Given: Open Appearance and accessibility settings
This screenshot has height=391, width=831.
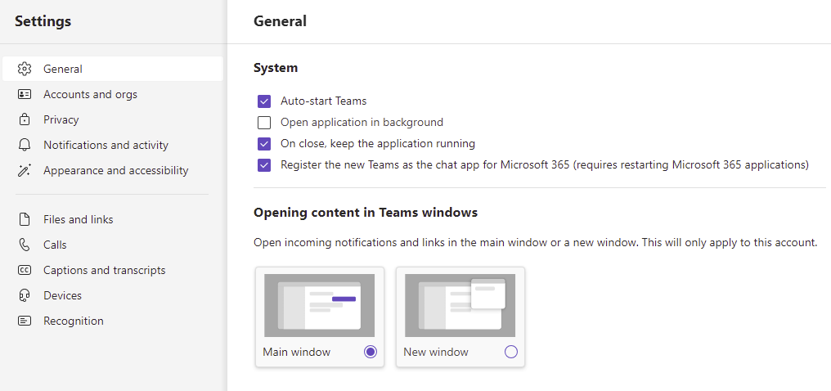Looking at the screenshot, I should tap(113, 171).
